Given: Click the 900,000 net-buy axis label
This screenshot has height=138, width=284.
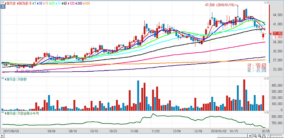Looking at the screenshot, I should click(277, 117).
